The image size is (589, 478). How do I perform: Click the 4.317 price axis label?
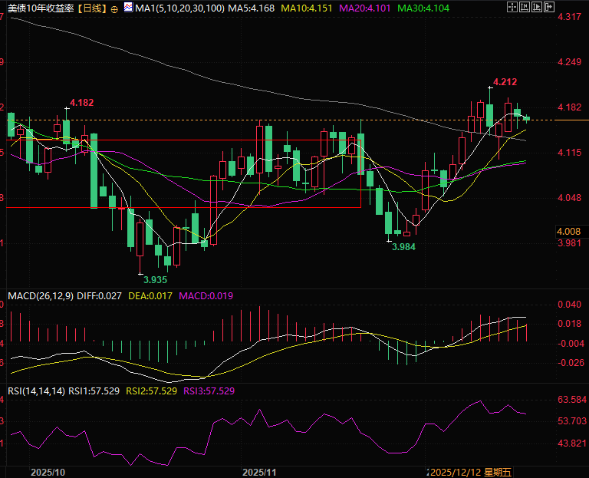pyautogui.click(x=570, y=17)
